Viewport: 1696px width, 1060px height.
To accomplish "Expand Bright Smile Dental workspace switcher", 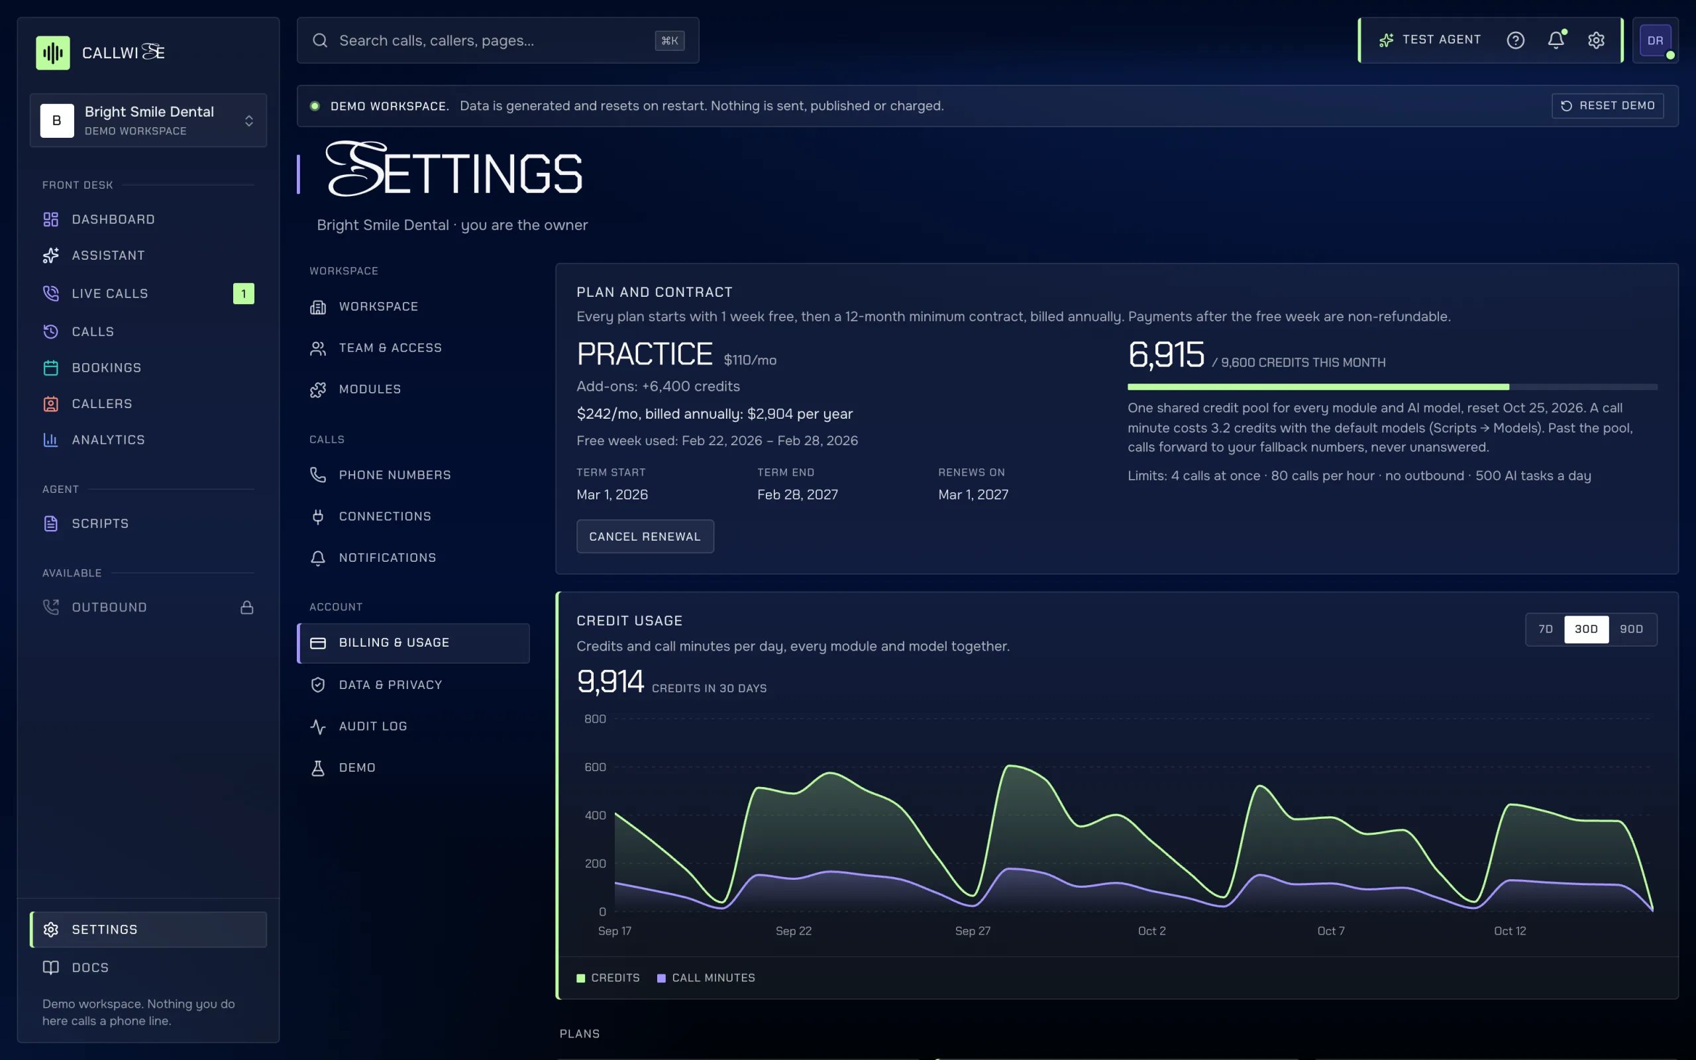I will coord(148,121).
